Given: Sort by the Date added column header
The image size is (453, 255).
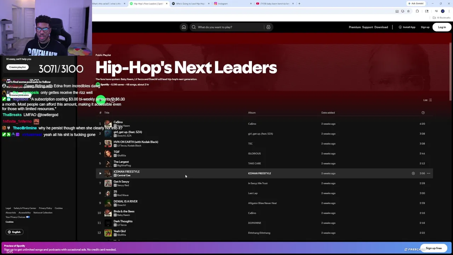Looking at the screenshot, I should (x=328, y=113).
